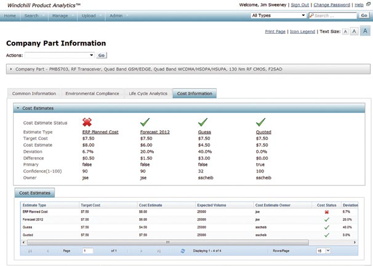Image resolution: width=373 pixels, height=266 pixels.
Task: Open the Search menu
Action: 31,16
